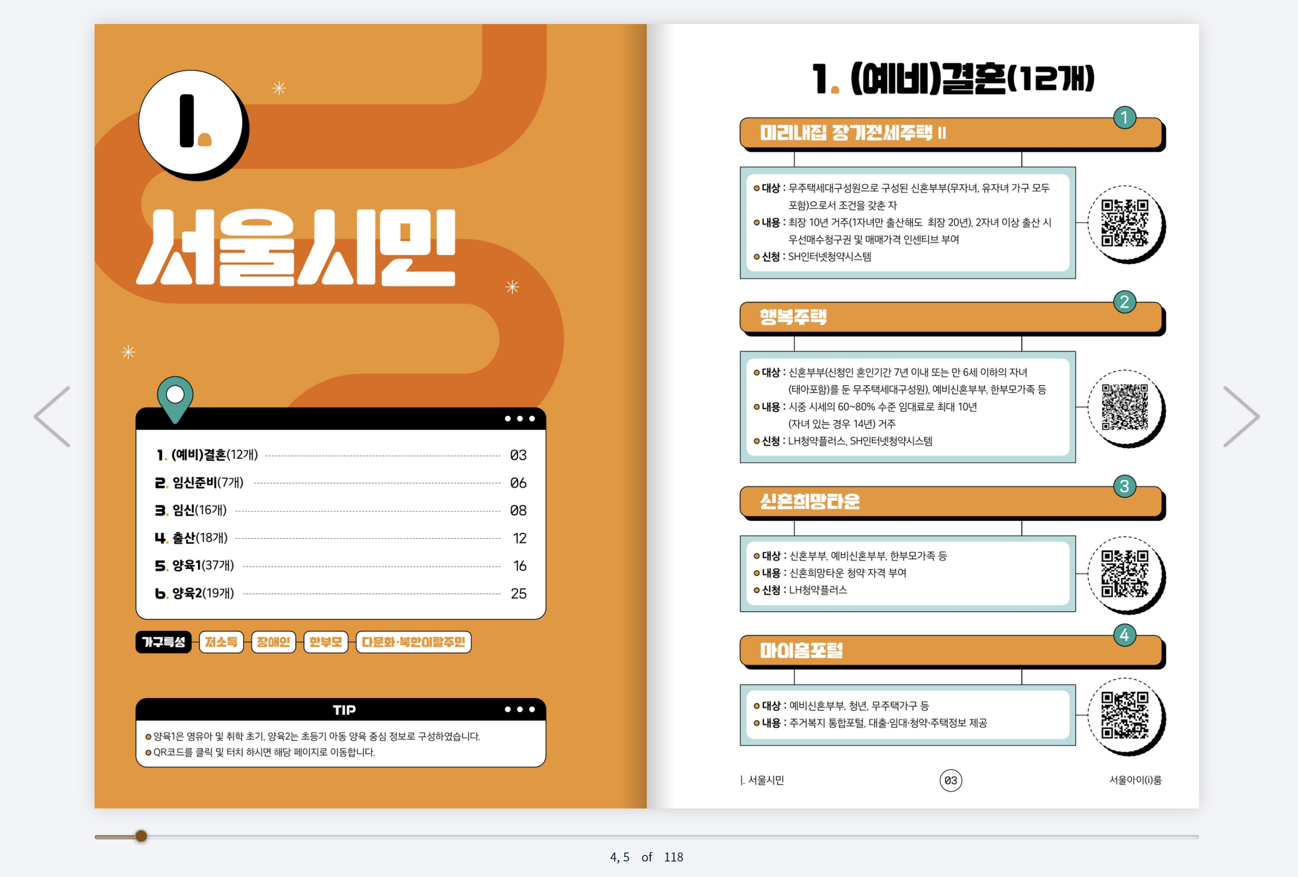Click the circular I. chapter badge

(x=191, y=123)
